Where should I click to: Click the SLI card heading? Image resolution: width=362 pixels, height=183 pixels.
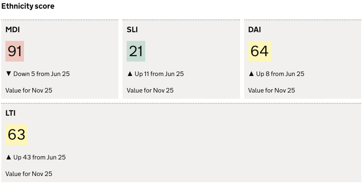(x=132, y=30)
